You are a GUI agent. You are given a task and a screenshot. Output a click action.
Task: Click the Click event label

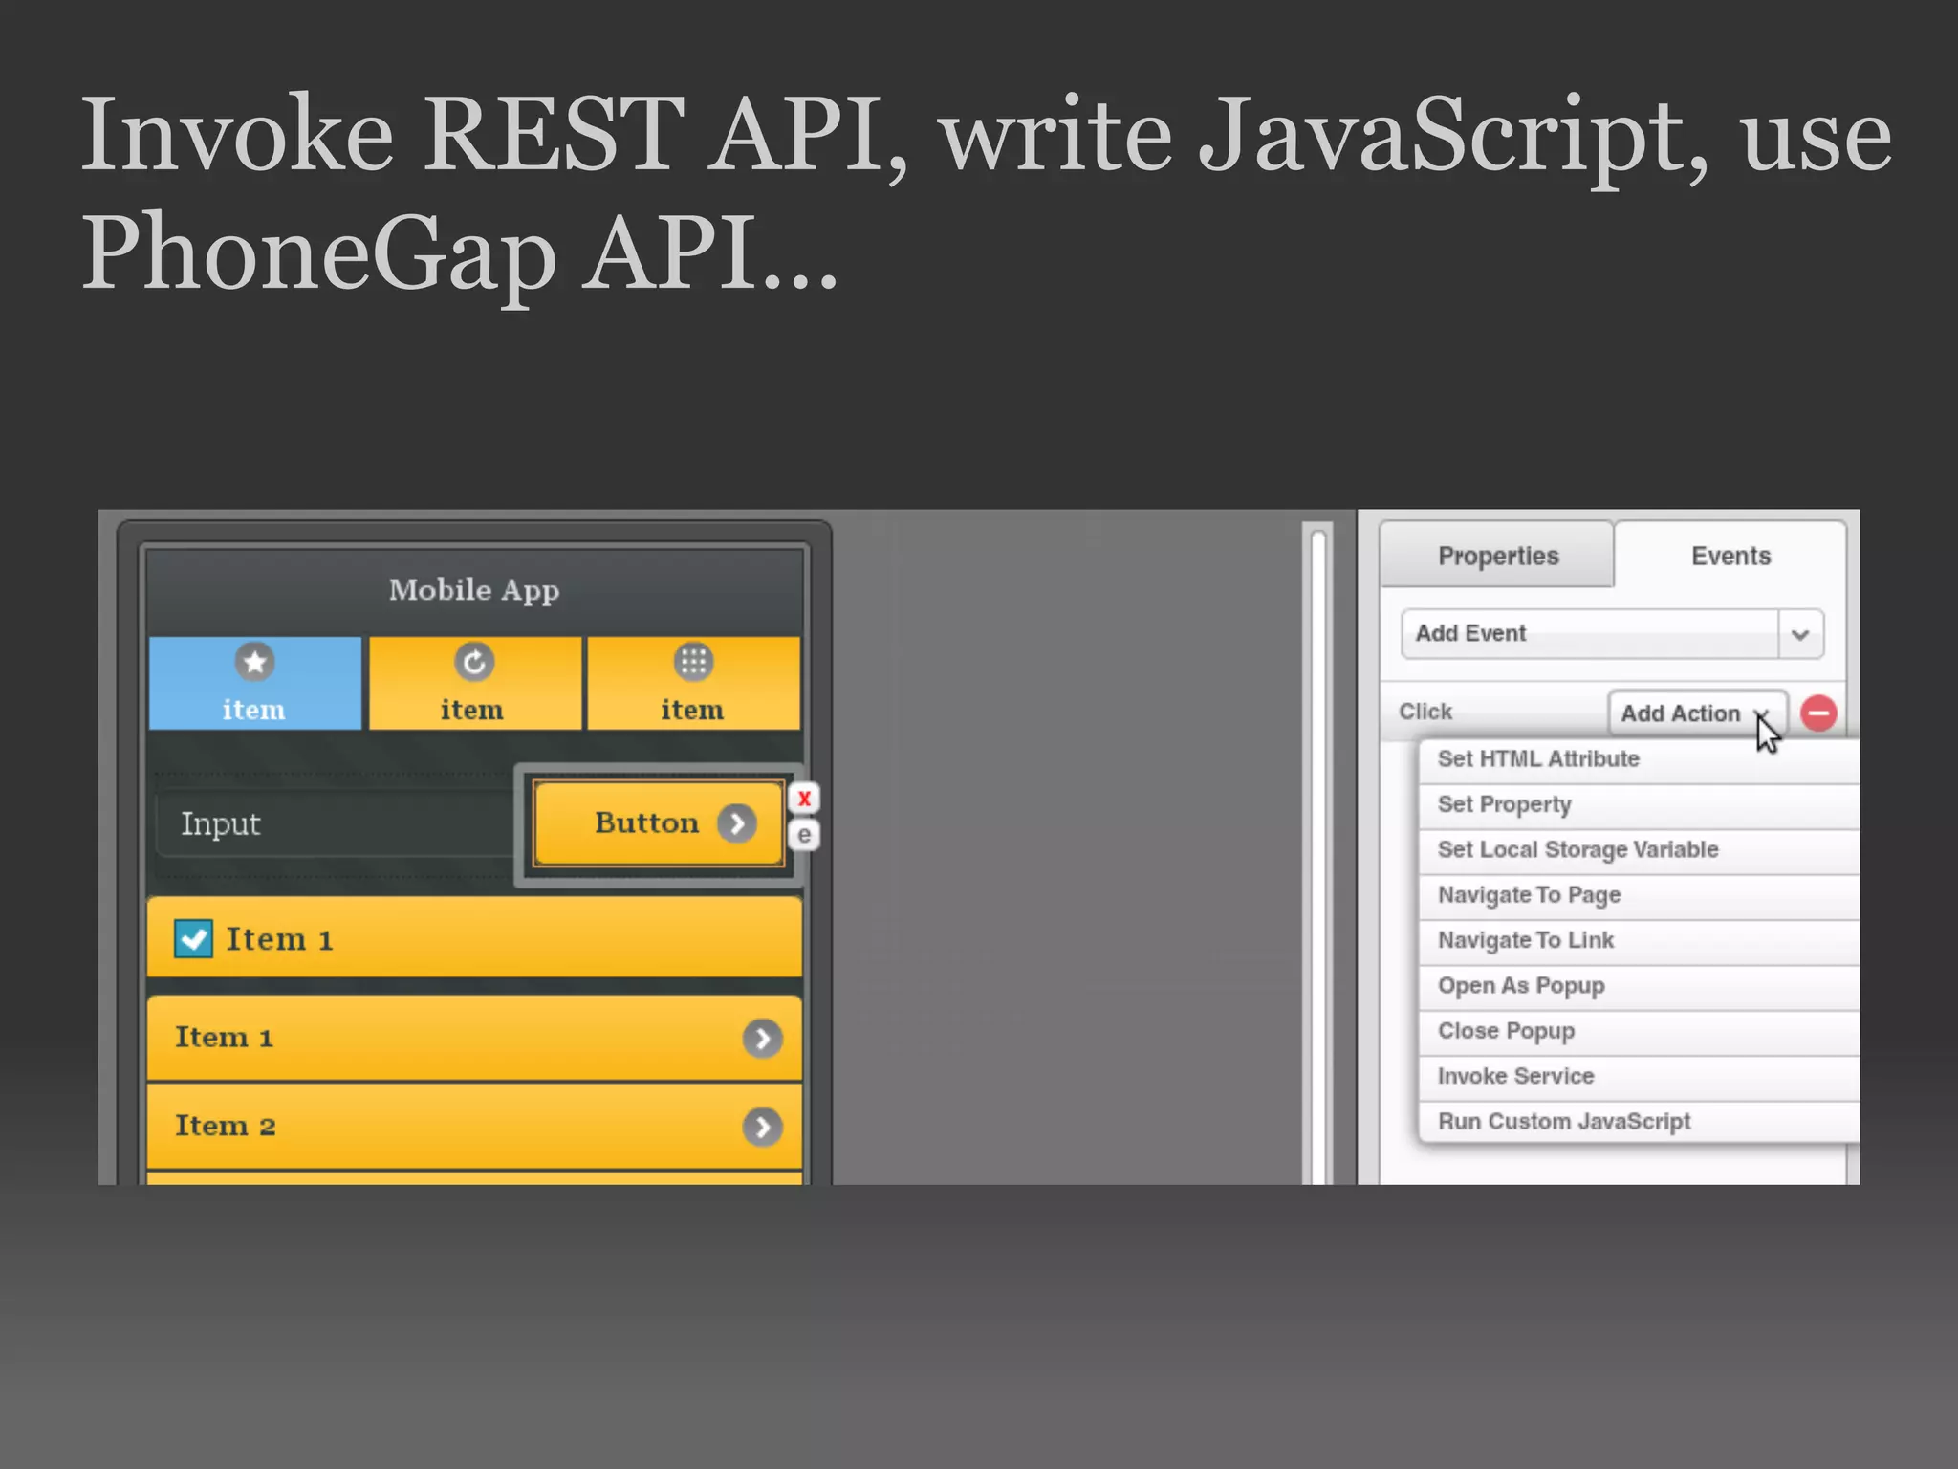(1425, 712)
